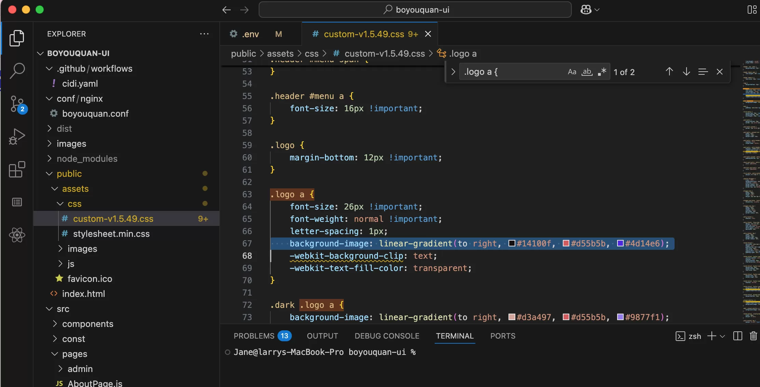Click the .logo a symbol icon in breadcrumbs

(x=442, y=53)
